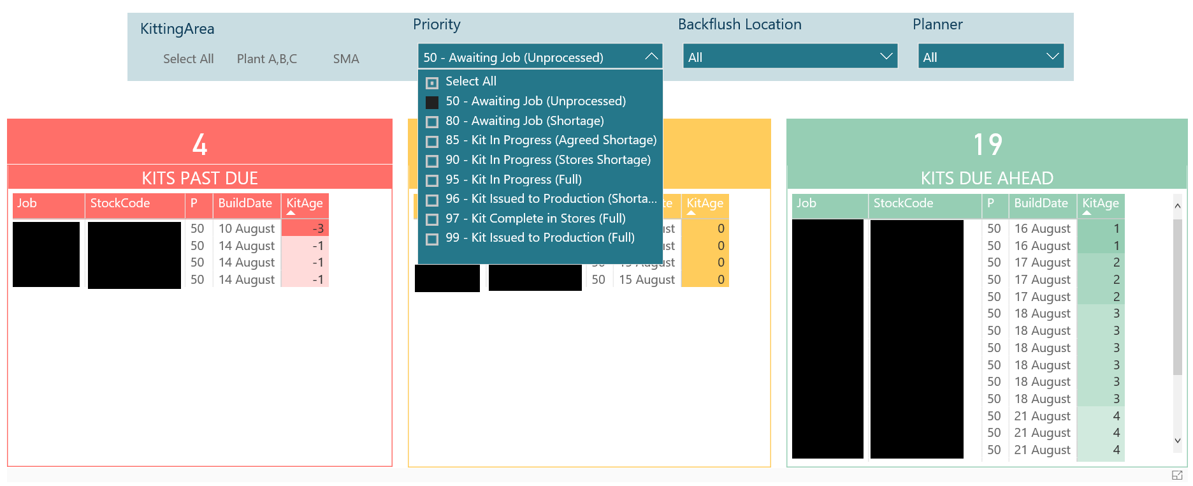
Task: Enable 99 - Kit Issued to Production (Full)
Action: [x=432, y=239]
